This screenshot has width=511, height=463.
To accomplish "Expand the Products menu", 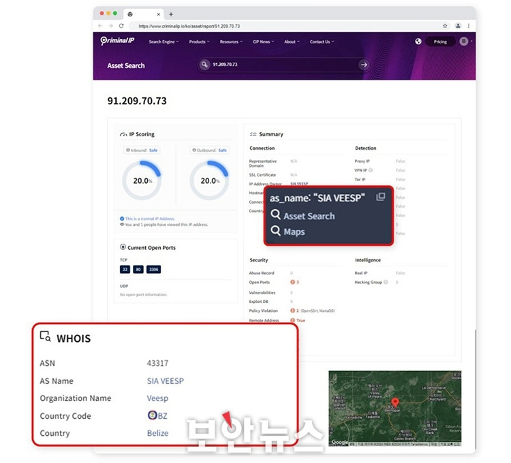I will pos(199,42).
